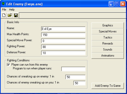Click the New file toolbar icon
This screenshot has width=127, height=94.
(4, 15)
